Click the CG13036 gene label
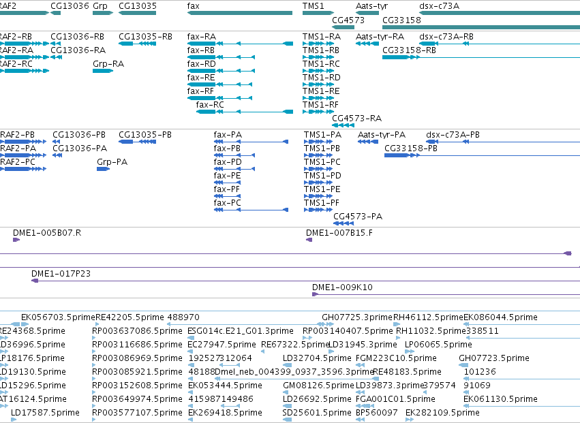This screenshot has width=580, height=423. click(70, 6)
